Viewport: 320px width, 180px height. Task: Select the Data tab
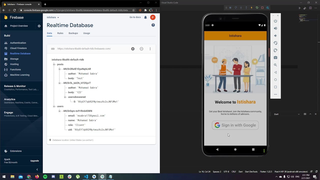click(x=49, y=33)
